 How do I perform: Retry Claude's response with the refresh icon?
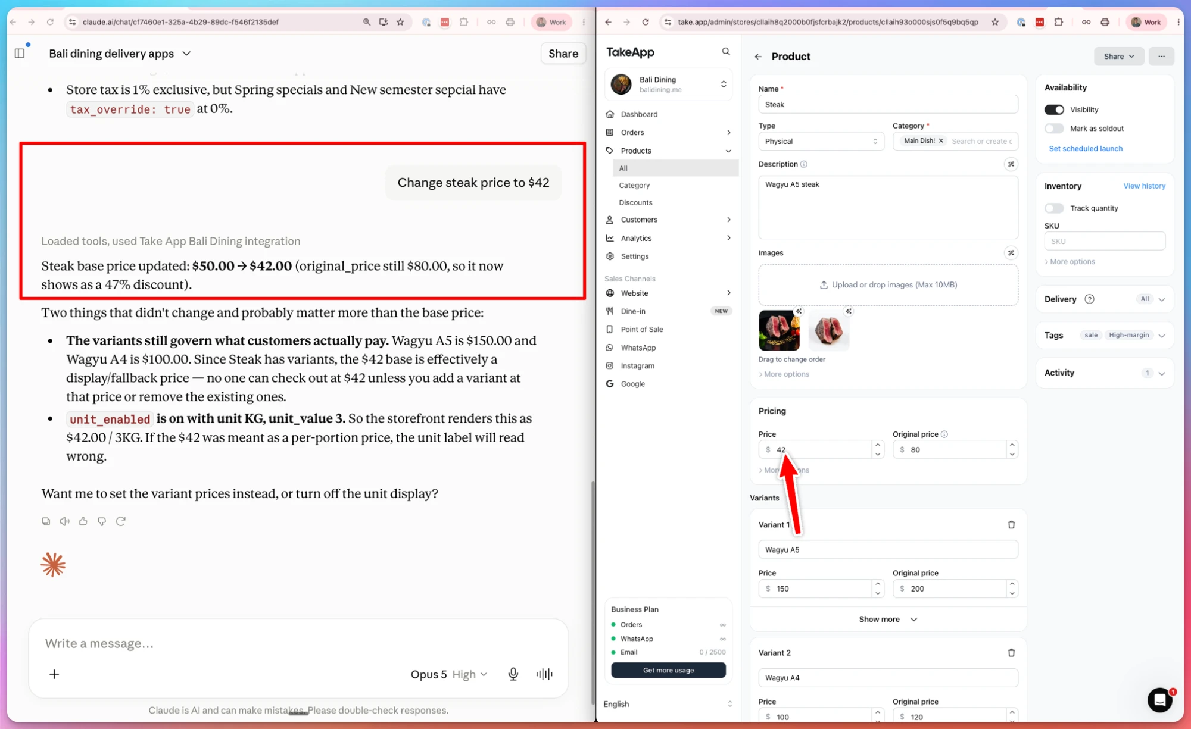[x=121, y=521]
